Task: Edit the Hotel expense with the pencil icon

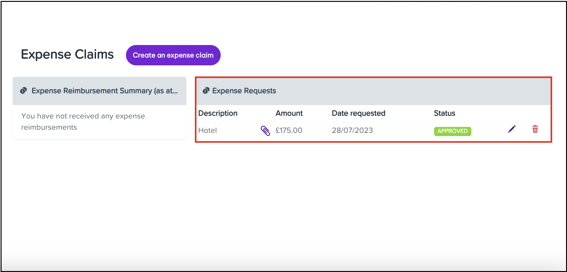Action: [512, 129]
